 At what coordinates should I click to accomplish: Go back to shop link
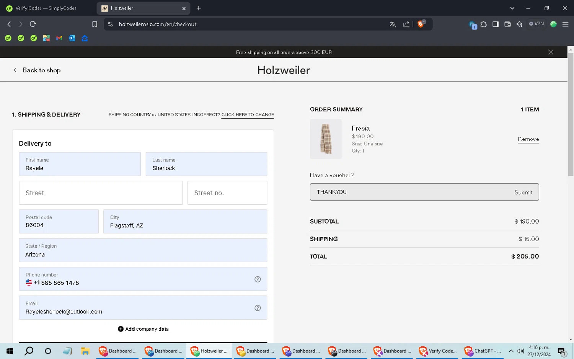tap(37, 70)
